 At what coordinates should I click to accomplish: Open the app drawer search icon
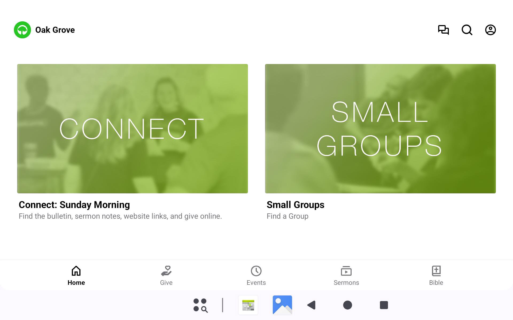(200, 305)
